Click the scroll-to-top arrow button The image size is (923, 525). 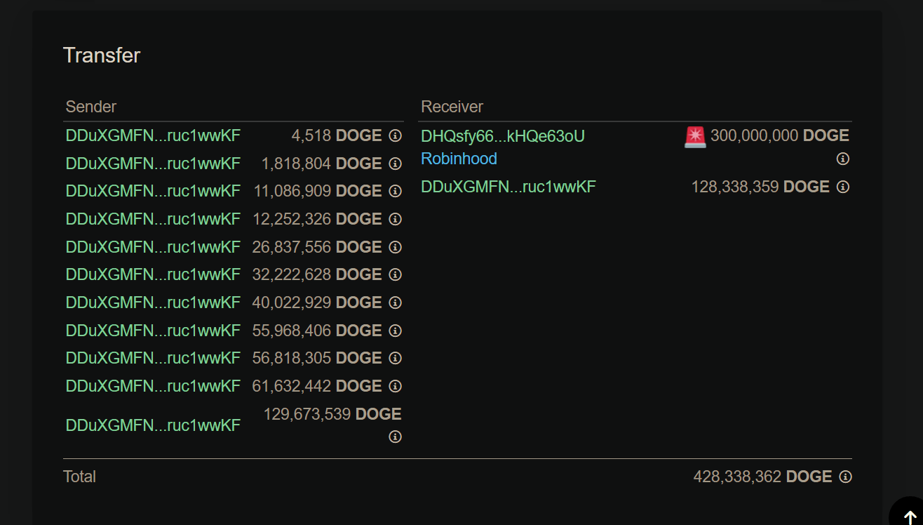(910, 518)
